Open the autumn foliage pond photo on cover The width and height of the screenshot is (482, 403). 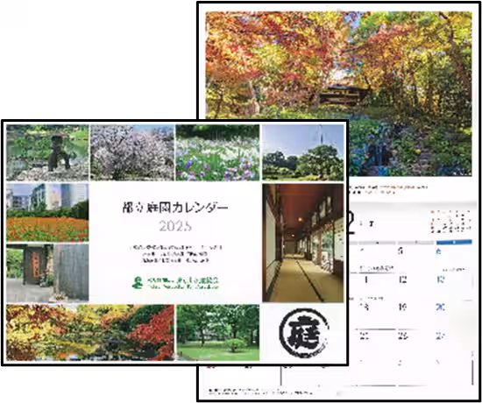[90, 332]
